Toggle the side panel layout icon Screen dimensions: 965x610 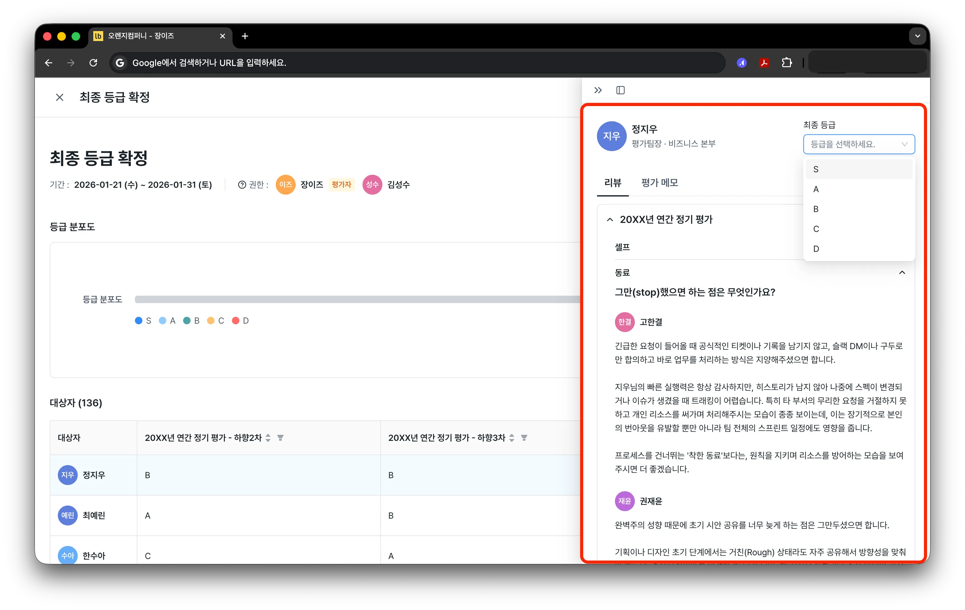(x=620, y=90)
